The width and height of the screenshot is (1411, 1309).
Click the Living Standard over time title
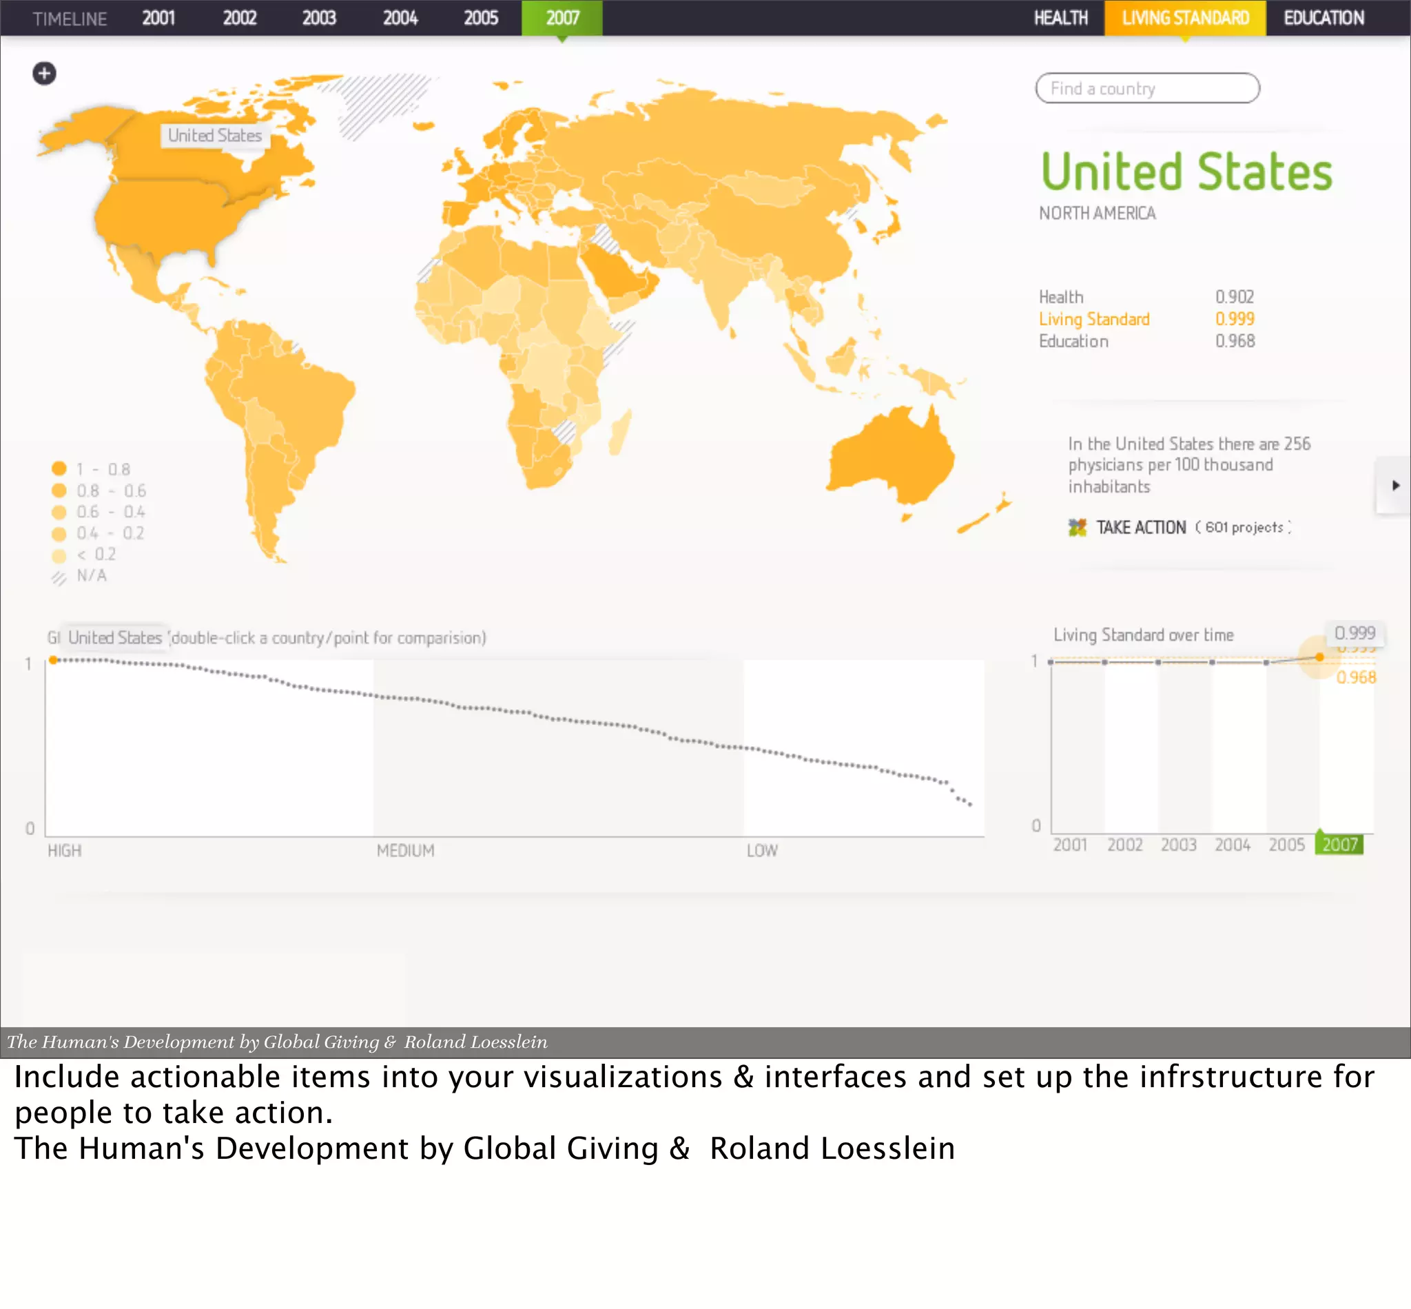1143,635
